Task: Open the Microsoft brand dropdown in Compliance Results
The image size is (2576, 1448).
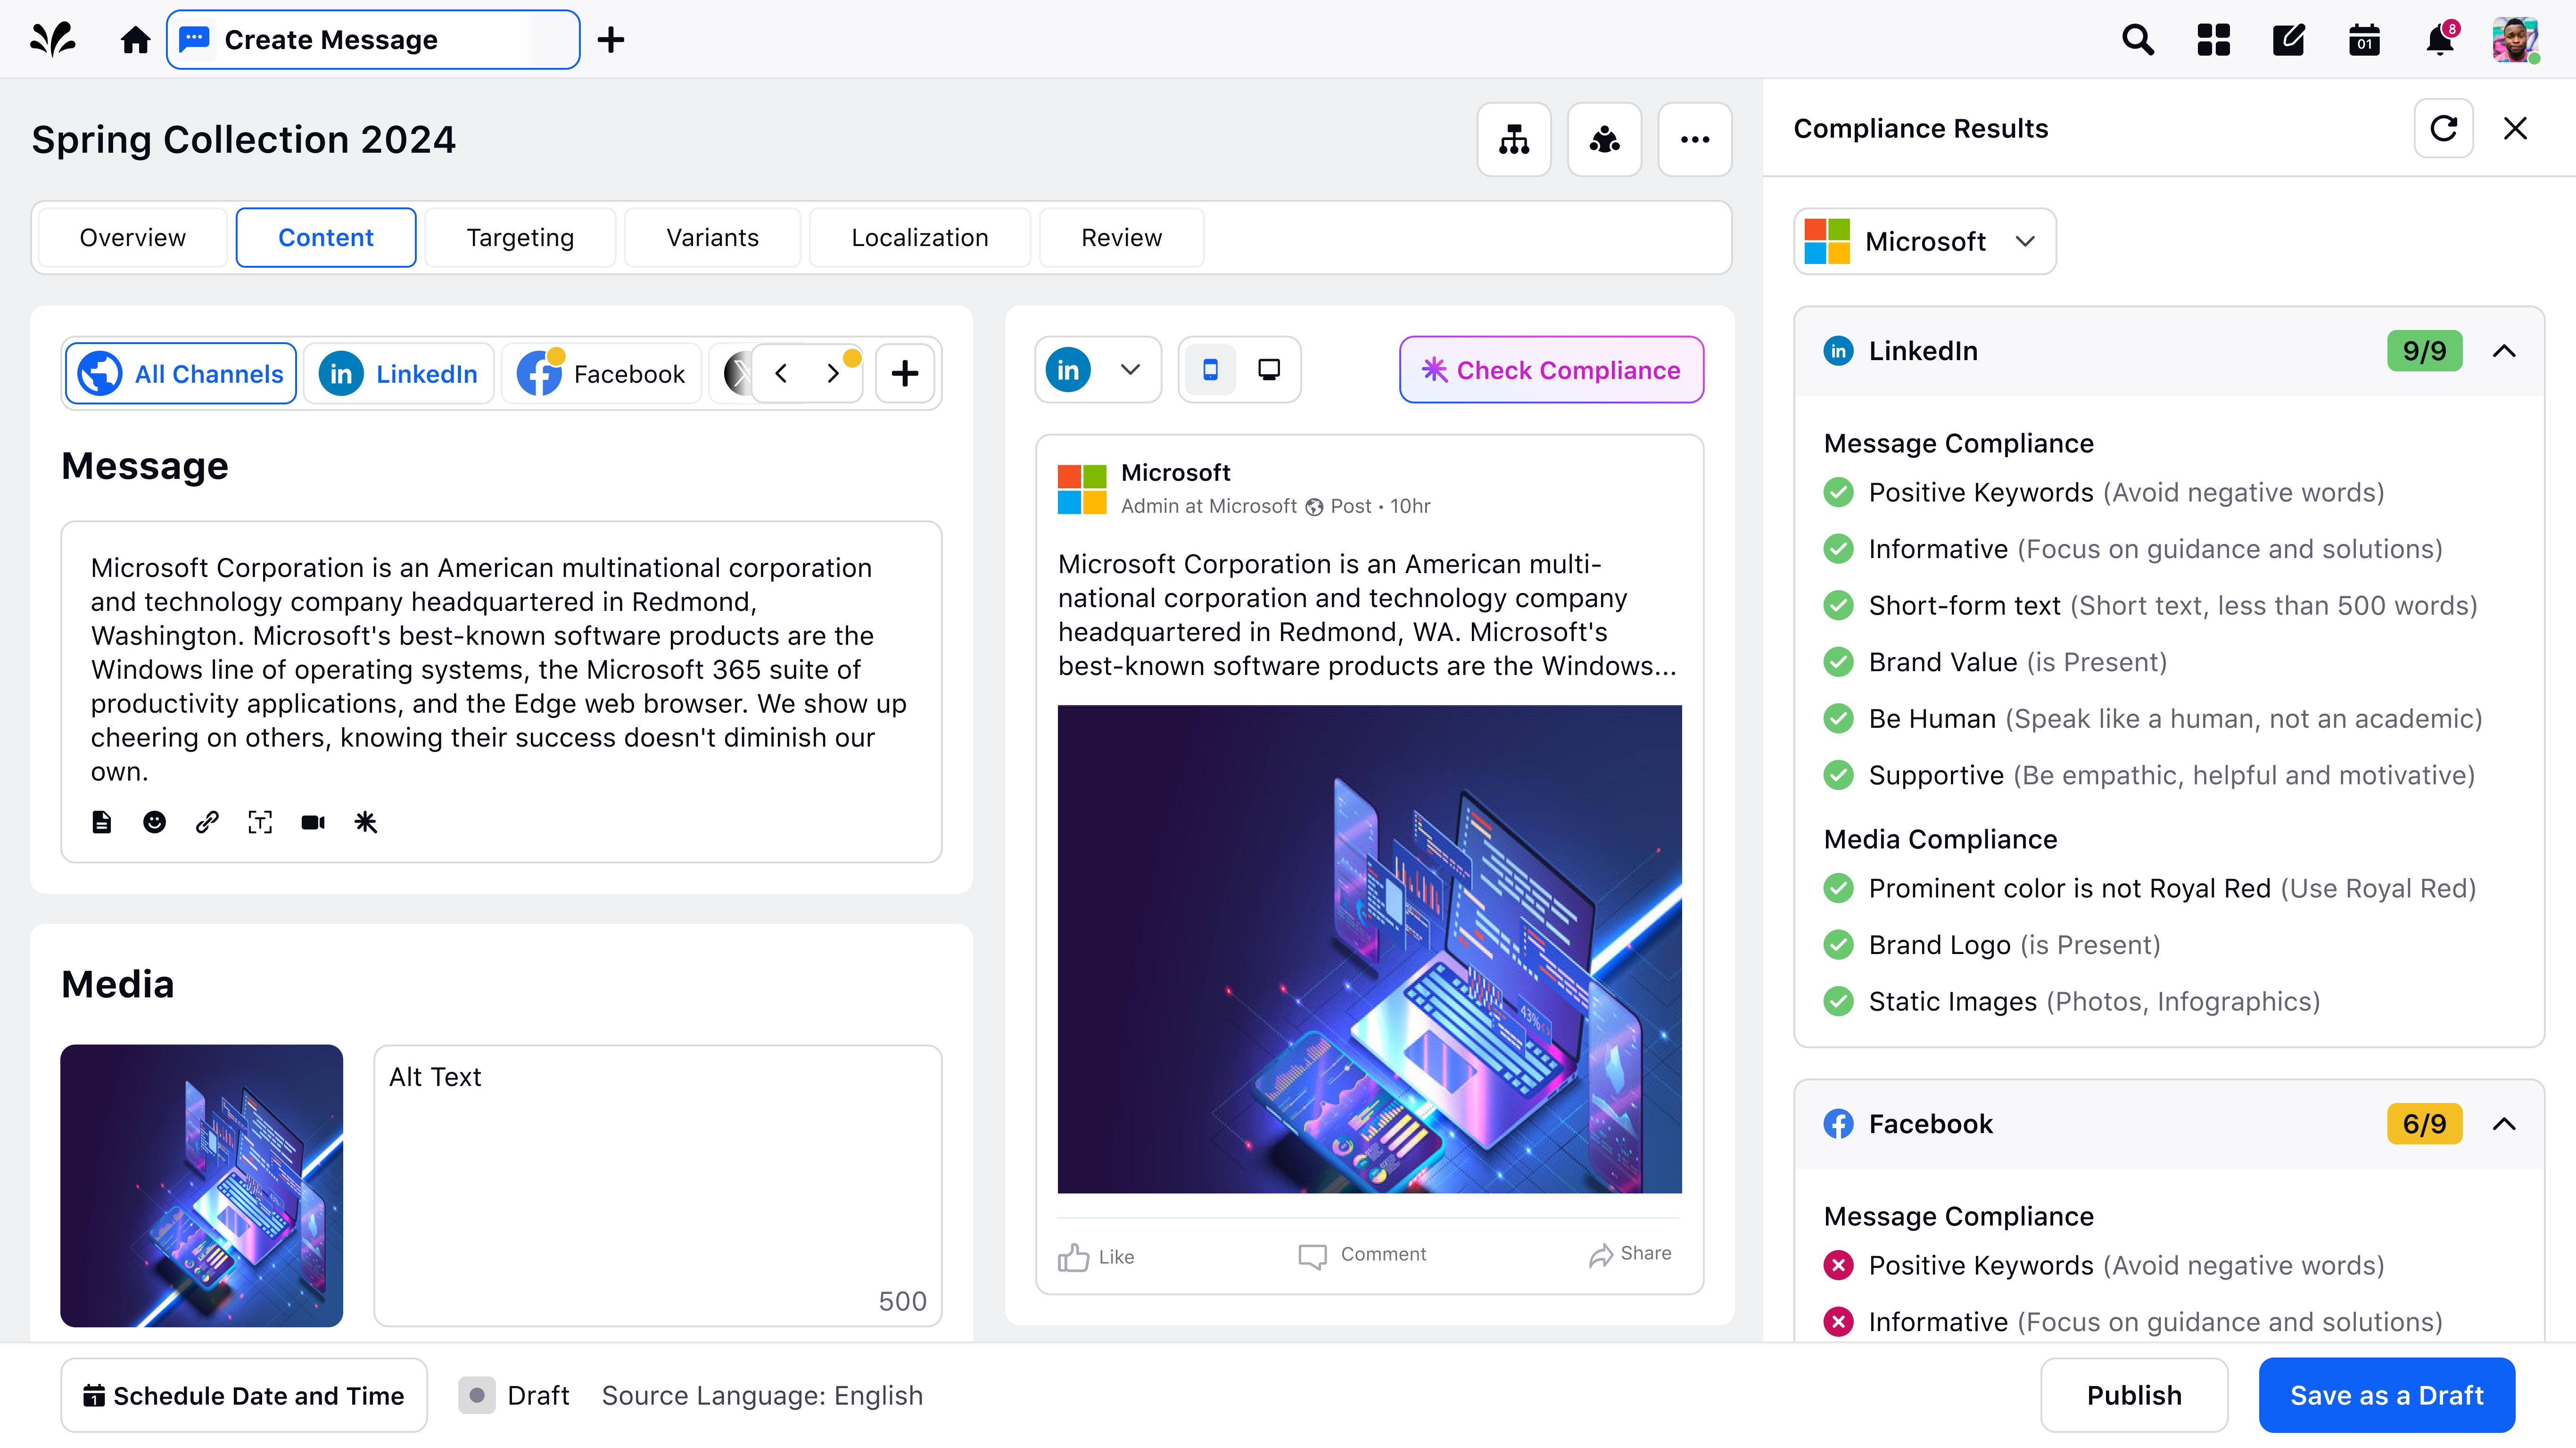Action: click(1923, 241)
